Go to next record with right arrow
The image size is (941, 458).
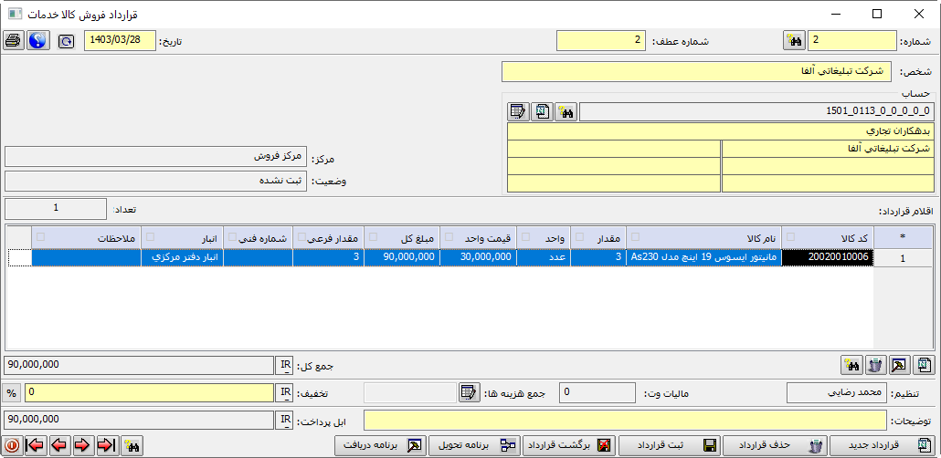(x=82, y=445)
